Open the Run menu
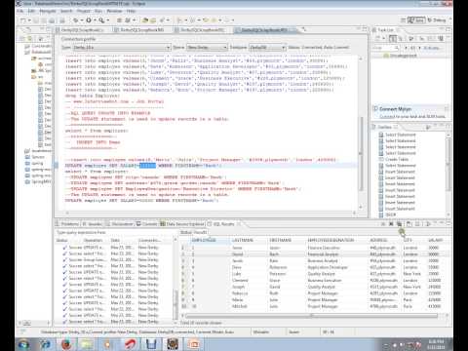 [x=98, y=11]
